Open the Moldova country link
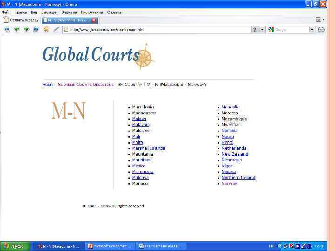 (x=141, y=178)
